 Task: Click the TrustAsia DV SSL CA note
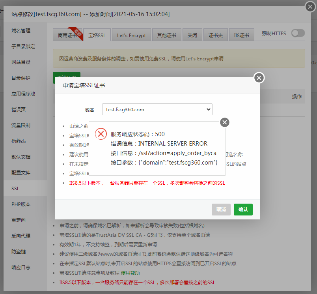[134, 235]
